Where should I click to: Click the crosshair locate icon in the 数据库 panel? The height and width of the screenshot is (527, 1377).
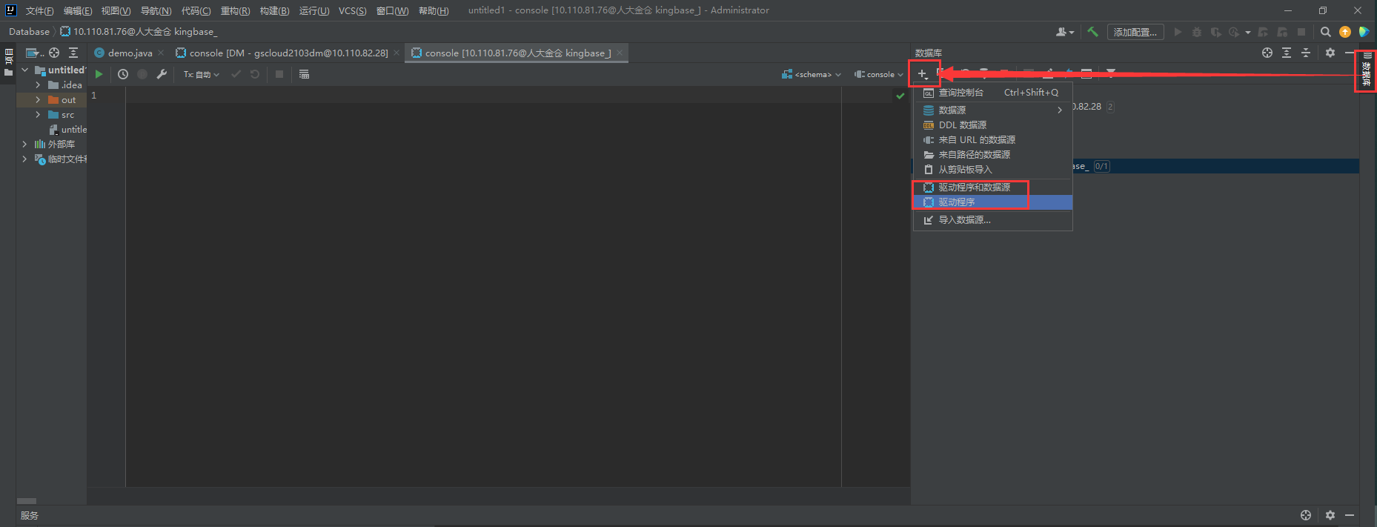tap(1267, 53)
